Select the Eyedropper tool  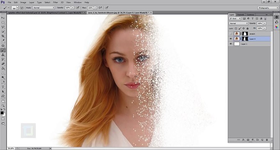click(3, 40)
